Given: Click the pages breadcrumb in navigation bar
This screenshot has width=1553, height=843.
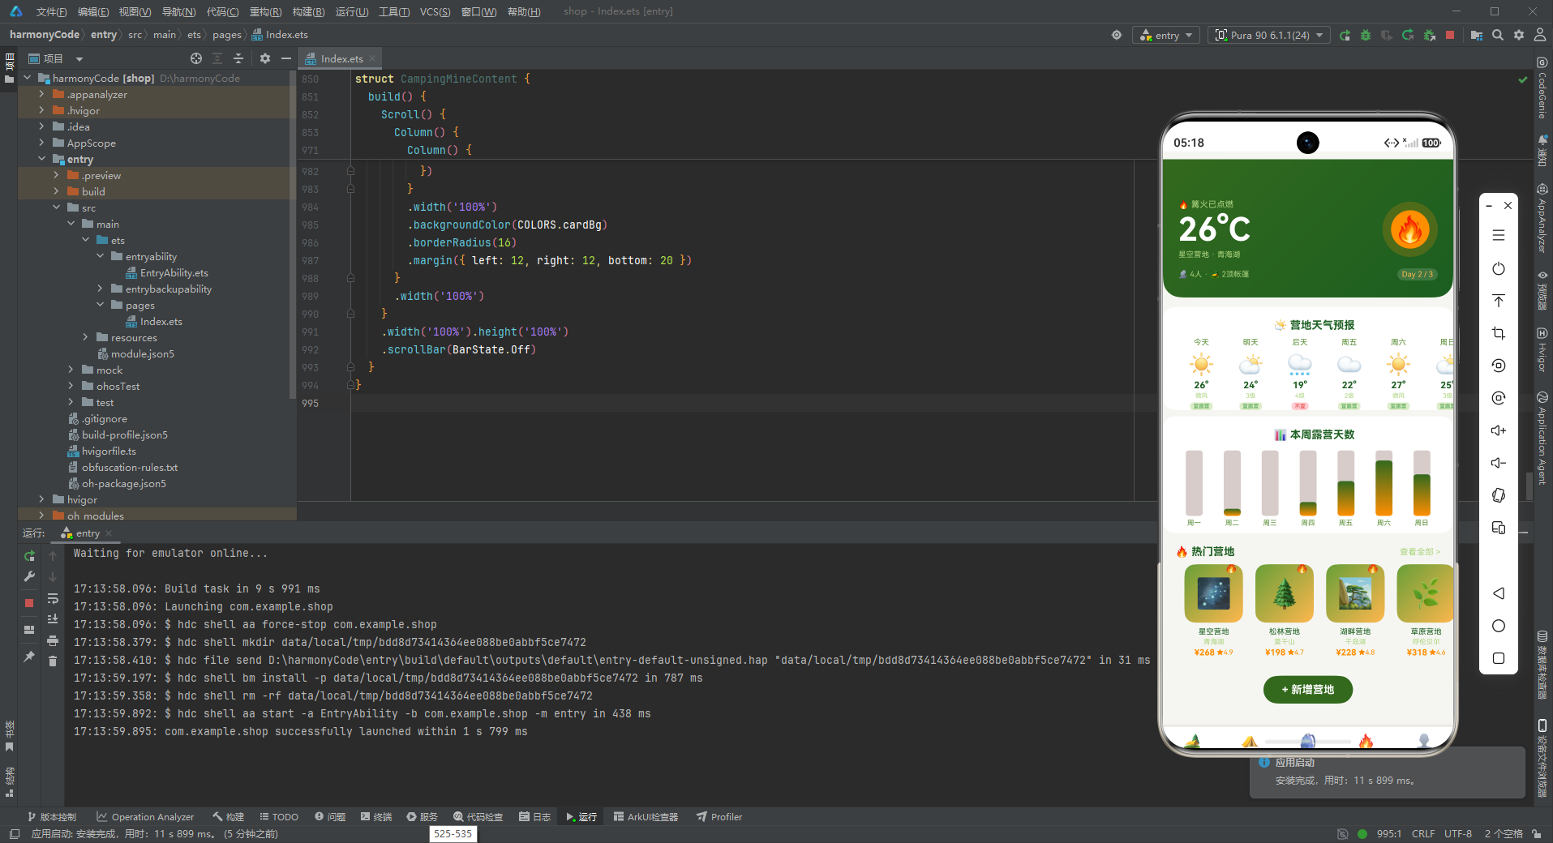Looking at the screenshot, I should point(227,35).
